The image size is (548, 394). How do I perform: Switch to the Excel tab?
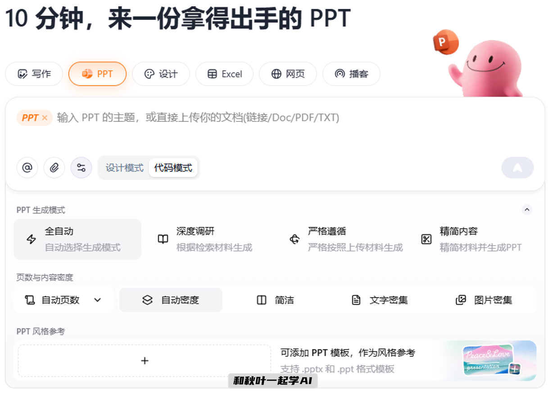[224, 74]
